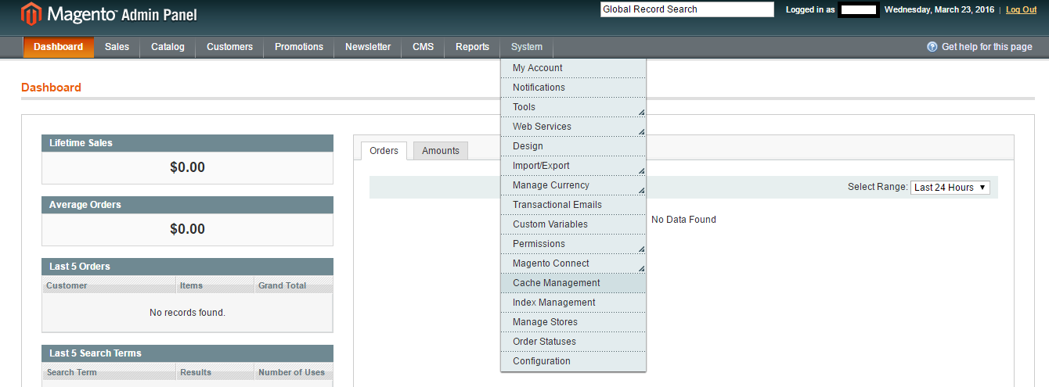Focus the Global Record Search field

click(687, 9)
